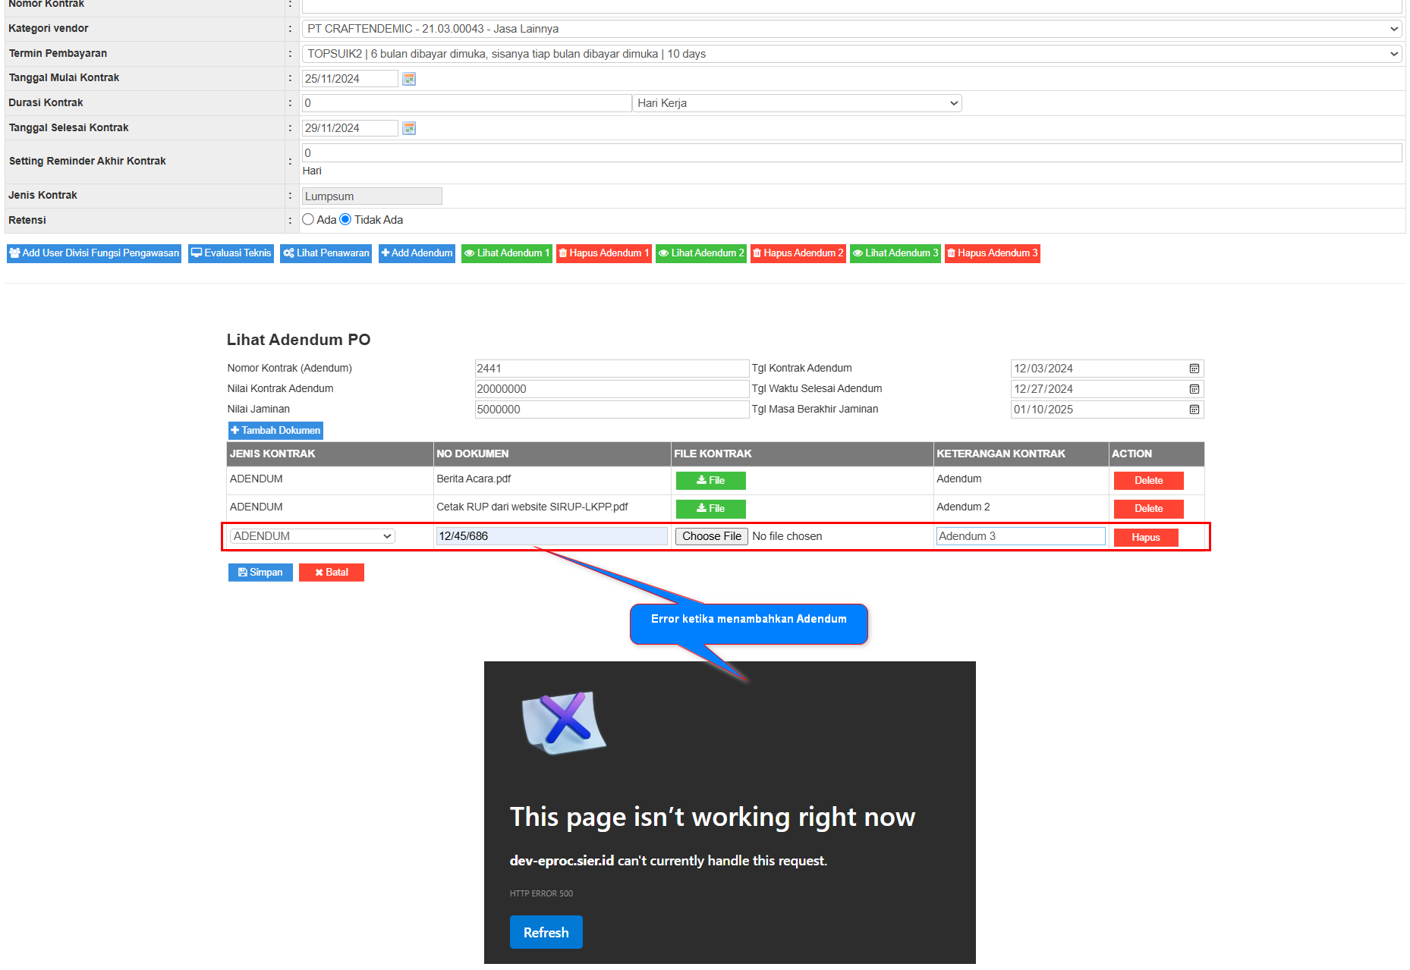
Task: Click the Nomor Kontrak (Adendum) field
Action: coord(612,369)
